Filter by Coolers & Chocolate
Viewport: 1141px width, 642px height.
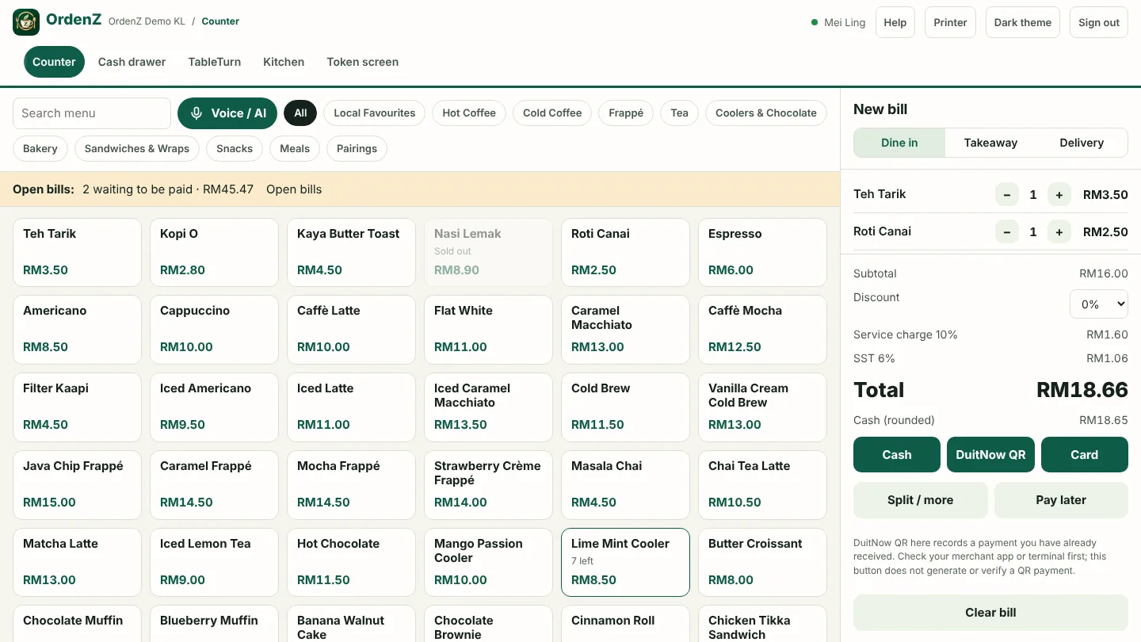[x=765, y=113]
